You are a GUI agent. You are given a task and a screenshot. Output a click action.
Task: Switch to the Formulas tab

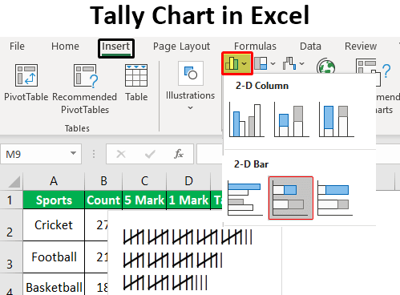pos(255,46)
